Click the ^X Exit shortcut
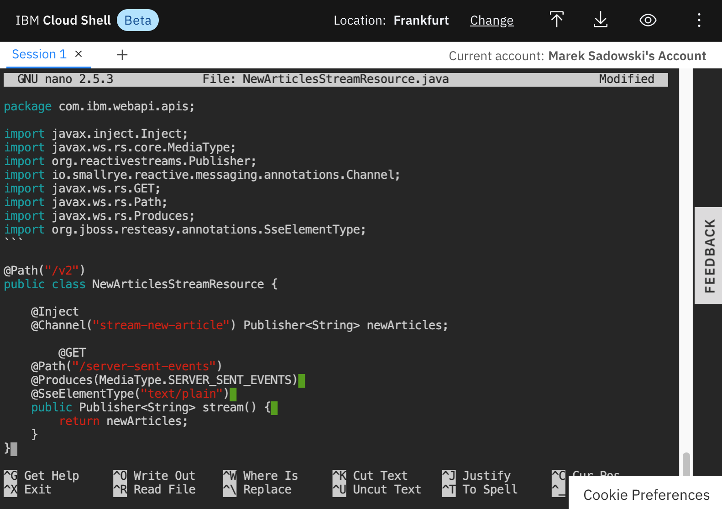This screenshot has width=722, height=509. point(28,489)
